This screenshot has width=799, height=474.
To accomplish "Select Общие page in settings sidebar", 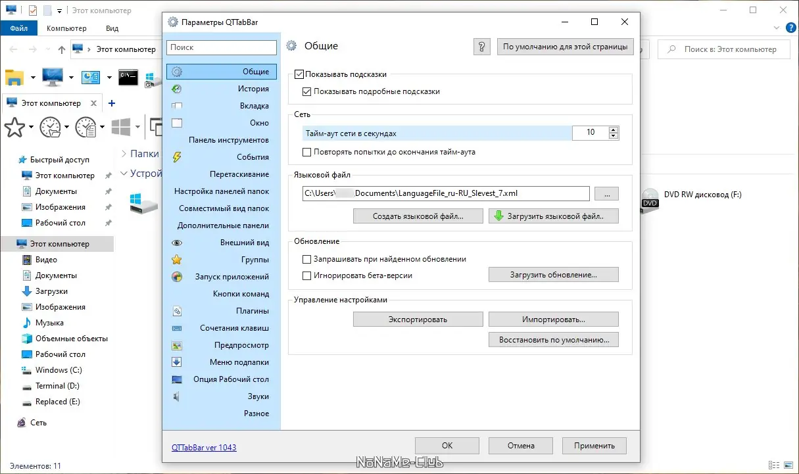I will point(222,72).
